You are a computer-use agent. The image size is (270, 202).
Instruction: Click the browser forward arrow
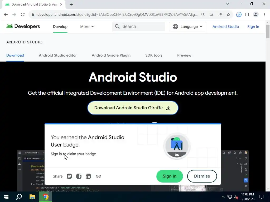click(x=14, y=14)
